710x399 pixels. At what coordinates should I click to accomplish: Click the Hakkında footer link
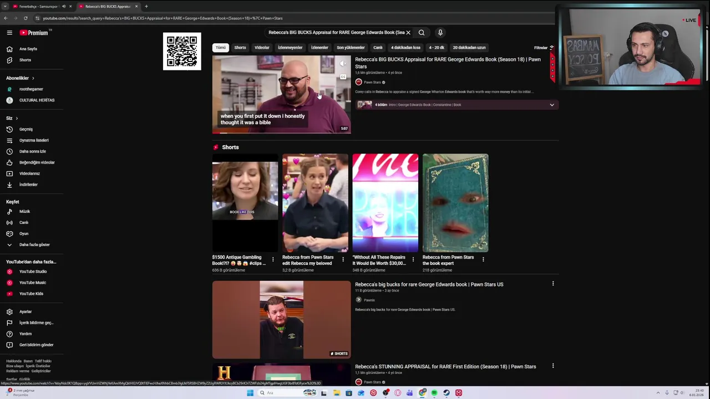[x=14, y=361]
